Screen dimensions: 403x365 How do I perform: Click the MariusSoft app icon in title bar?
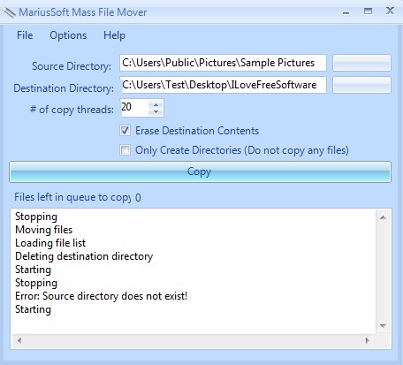[9, 12]
